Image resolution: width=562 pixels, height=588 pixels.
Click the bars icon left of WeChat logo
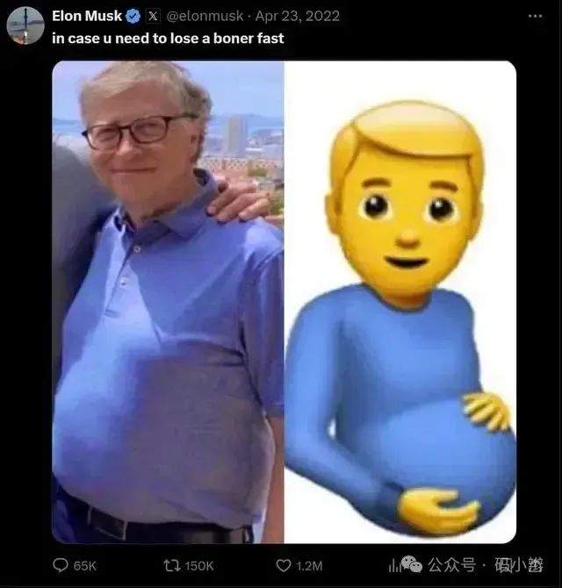click(x=394, y=565)
